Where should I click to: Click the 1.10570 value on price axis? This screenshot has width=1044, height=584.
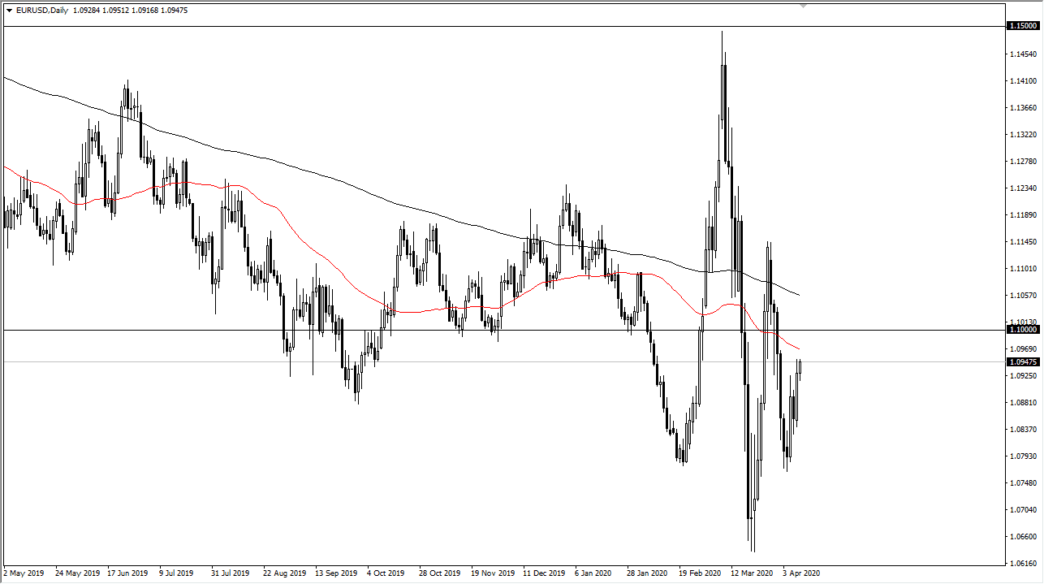(x=1024, y=296)
